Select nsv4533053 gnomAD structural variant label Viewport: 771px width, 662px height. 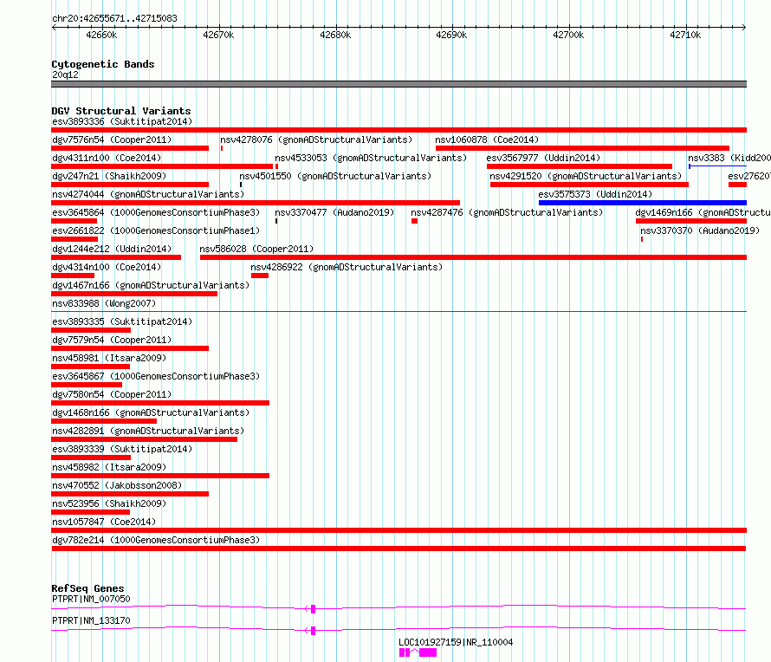click(371, 158)
